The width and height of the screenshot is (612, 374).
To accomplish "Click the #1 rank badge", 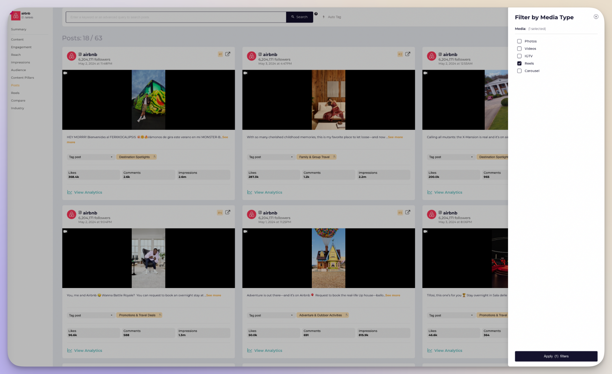I will [x=220, y=54].
